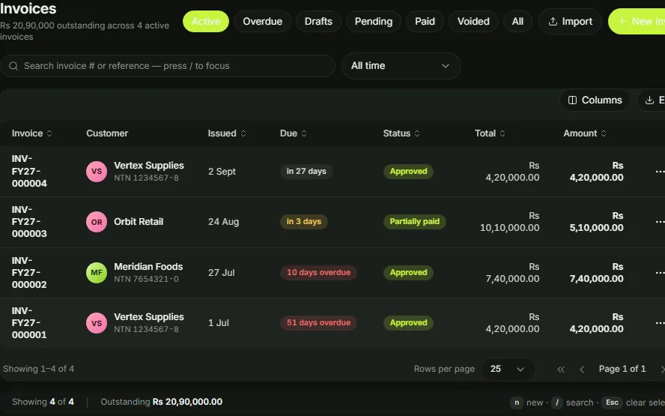The height and width of the screenshot is (416, 665).
Task: Click the 'n' new shortcut key hint
Action: coord(517,403)
